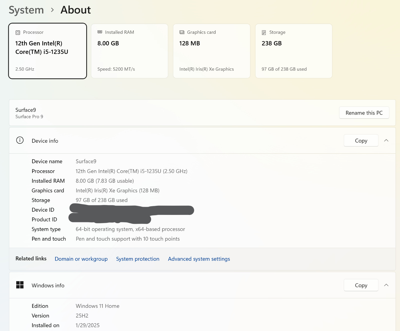400x331 pixels.
Task: Collapse the Device info section
Action: [386, 141]
